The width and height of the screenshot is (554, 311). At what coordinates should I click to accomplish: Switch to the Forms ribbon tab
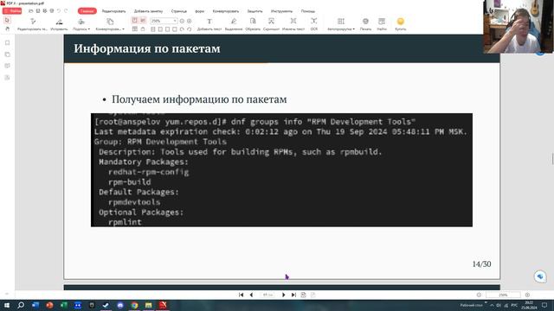(200, 11)
